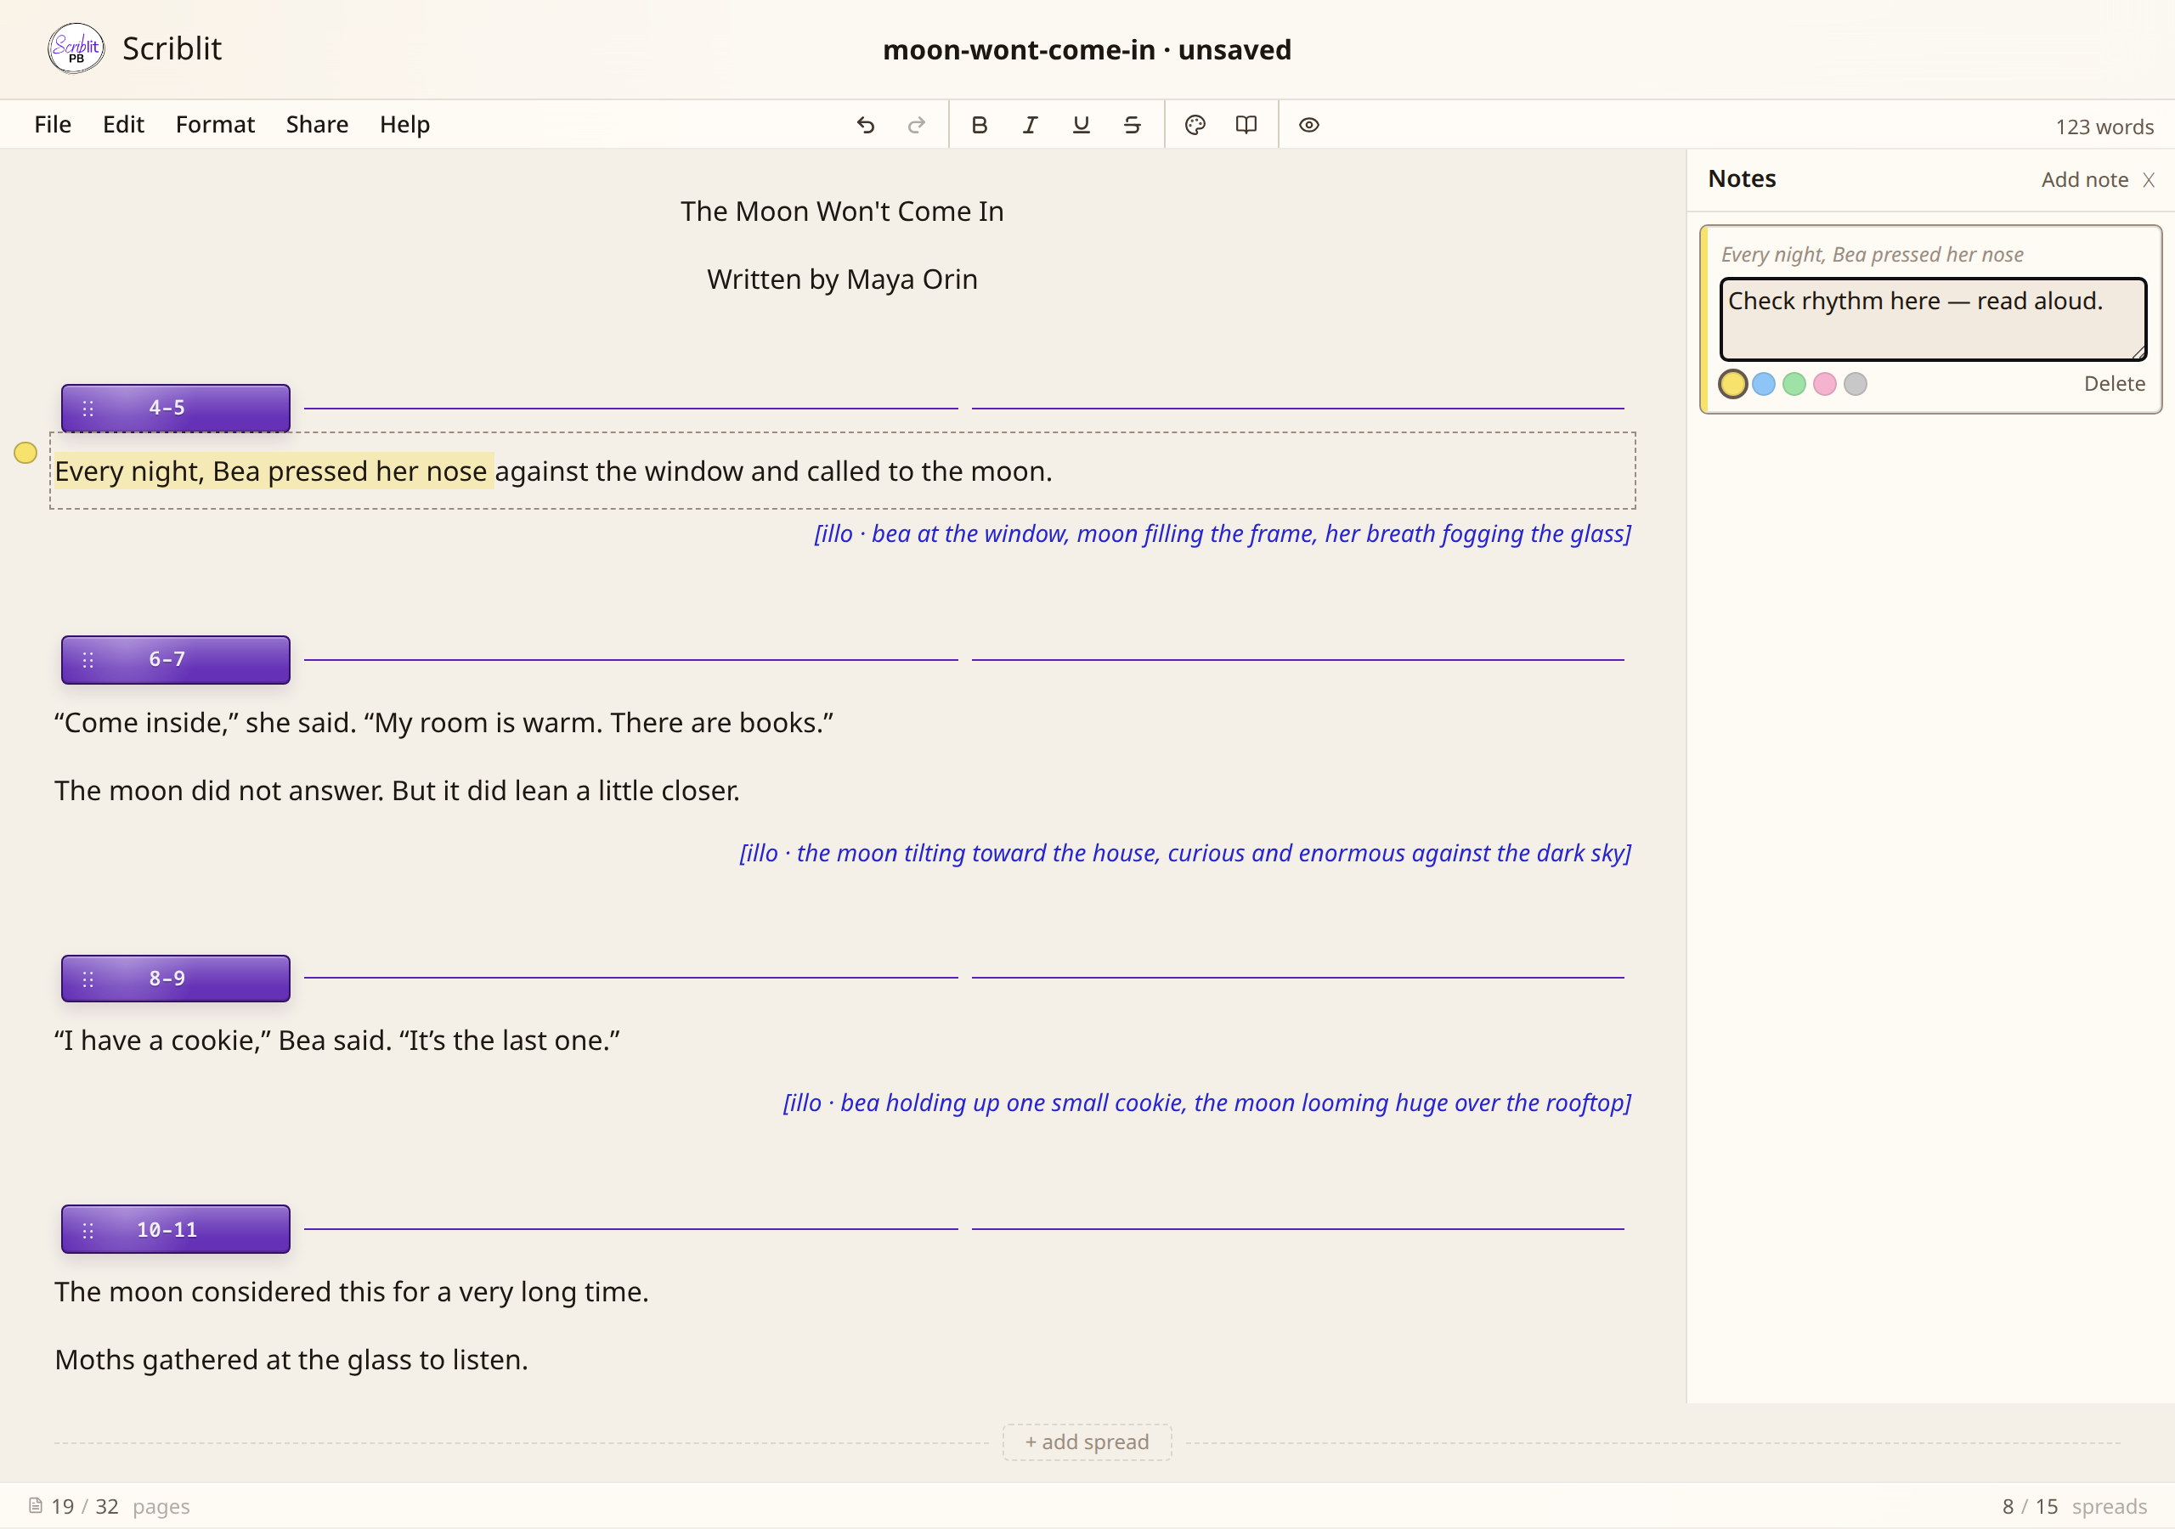This screenshot has width=2175, height=1529.
Task: Click illo note 'bea holding up one small cookie'
Action: tap(1206, 1103)
